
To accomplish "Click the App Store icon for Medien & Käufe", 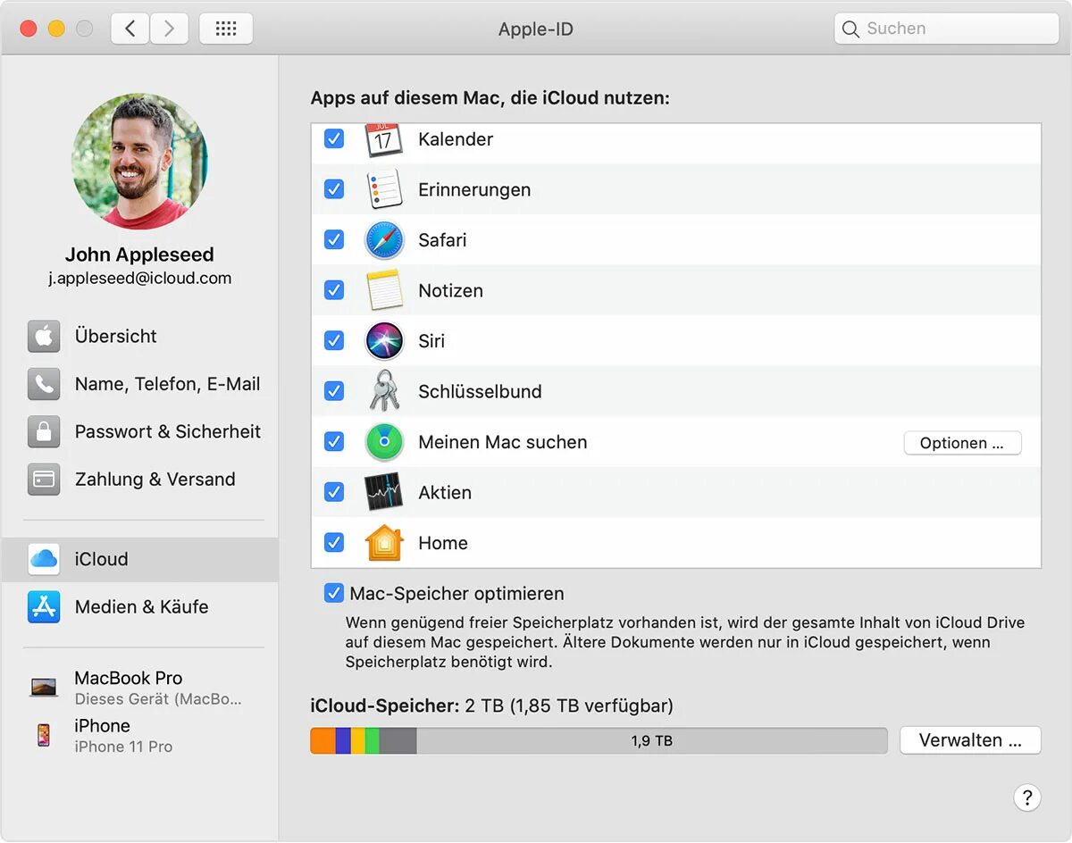I will 44,607.
